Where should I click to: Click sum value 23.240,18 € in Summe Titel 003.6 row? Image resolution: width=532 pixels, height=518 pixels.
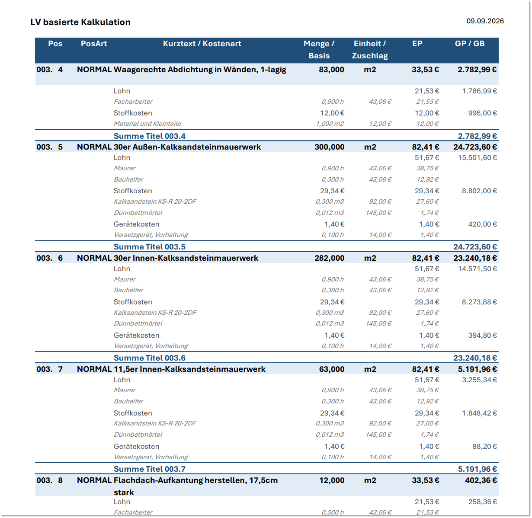click(x=475, y=358)
